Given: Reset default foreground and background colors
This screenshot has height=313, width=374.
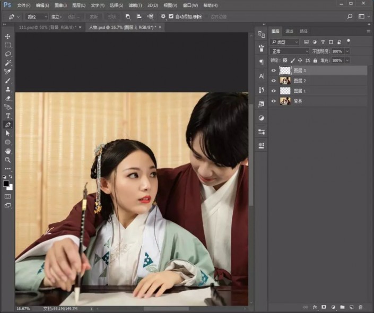Looking at the screenshot, I should pyautogui.click(x=4, y=177).
